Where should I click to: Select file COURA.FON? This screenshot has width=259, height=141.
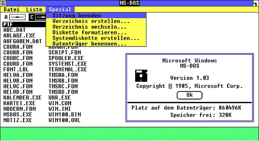pyautogui.click(x=18, y=47)
